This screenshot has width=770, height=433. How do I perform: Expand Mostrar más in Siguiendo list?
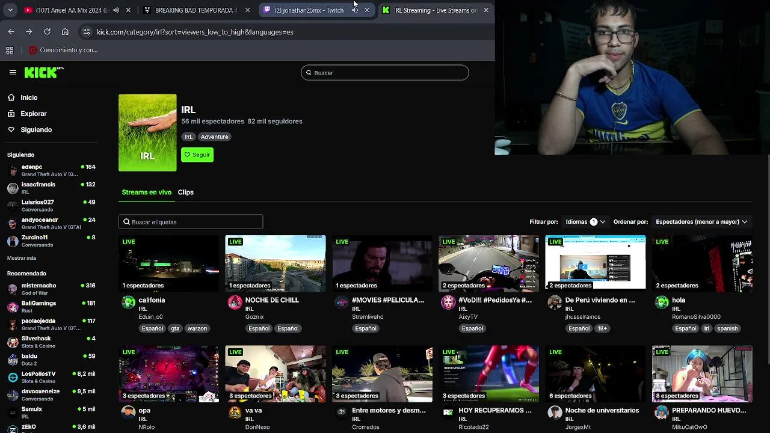(22, 258)
